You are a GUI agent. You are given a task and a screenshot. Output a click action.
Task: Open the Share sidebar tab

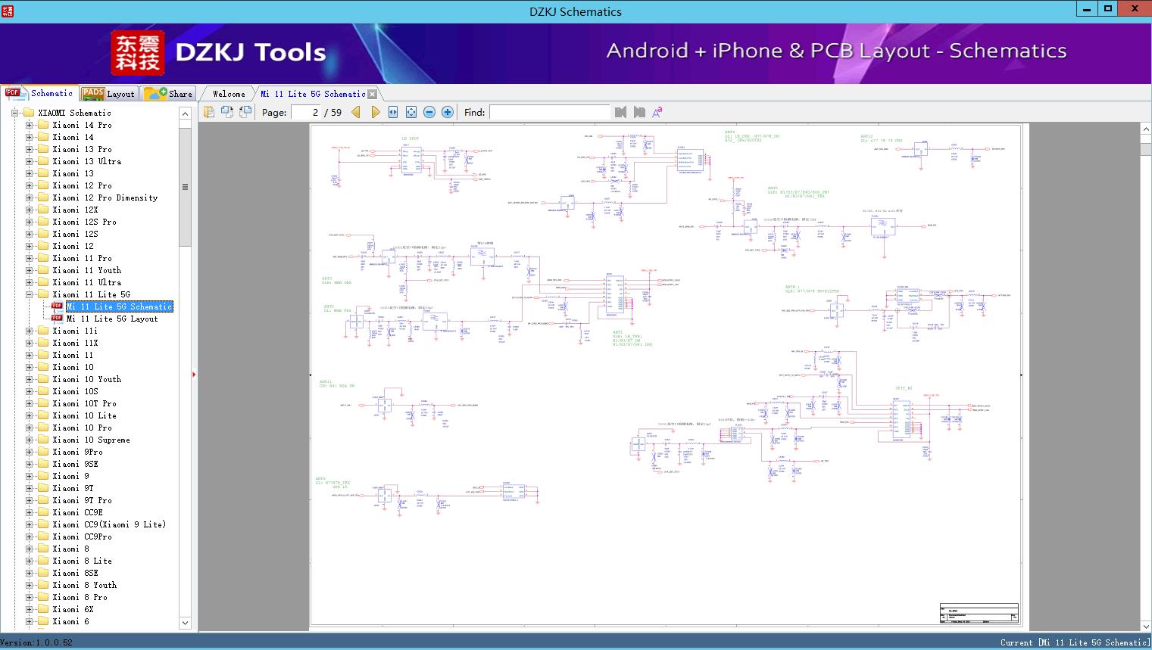(x=168, y=94)
